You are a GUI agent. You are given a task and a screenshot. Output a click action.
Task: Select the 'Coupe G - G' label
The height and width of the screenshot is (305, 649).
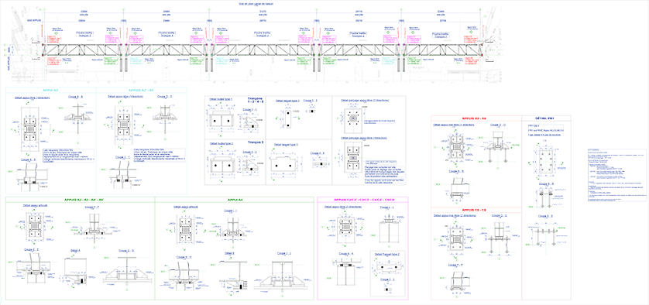coord(125,251)
